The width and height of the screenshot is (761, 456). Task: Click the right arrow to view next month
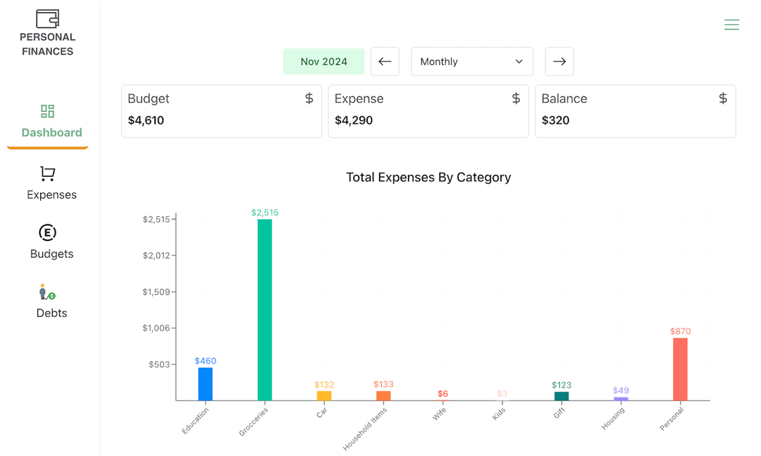click(559, 61)
